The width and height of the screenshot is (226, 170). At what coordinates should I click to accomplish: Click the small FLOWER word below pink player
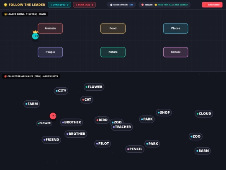click(44, 123)
